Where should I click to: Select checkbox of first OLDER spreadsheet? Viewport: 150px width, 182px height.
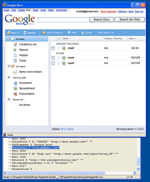(53, 58)
